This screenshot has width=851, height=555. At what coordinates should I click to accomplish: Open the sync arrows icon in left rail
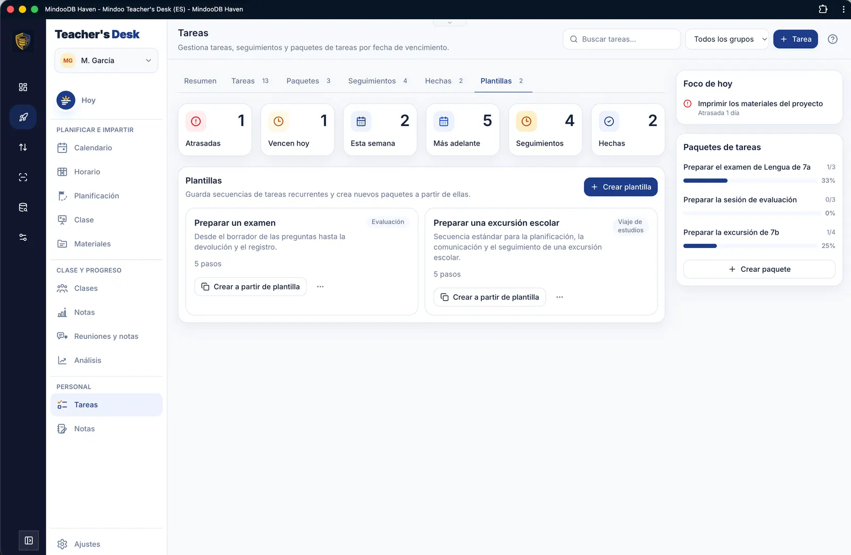point(23,147)
